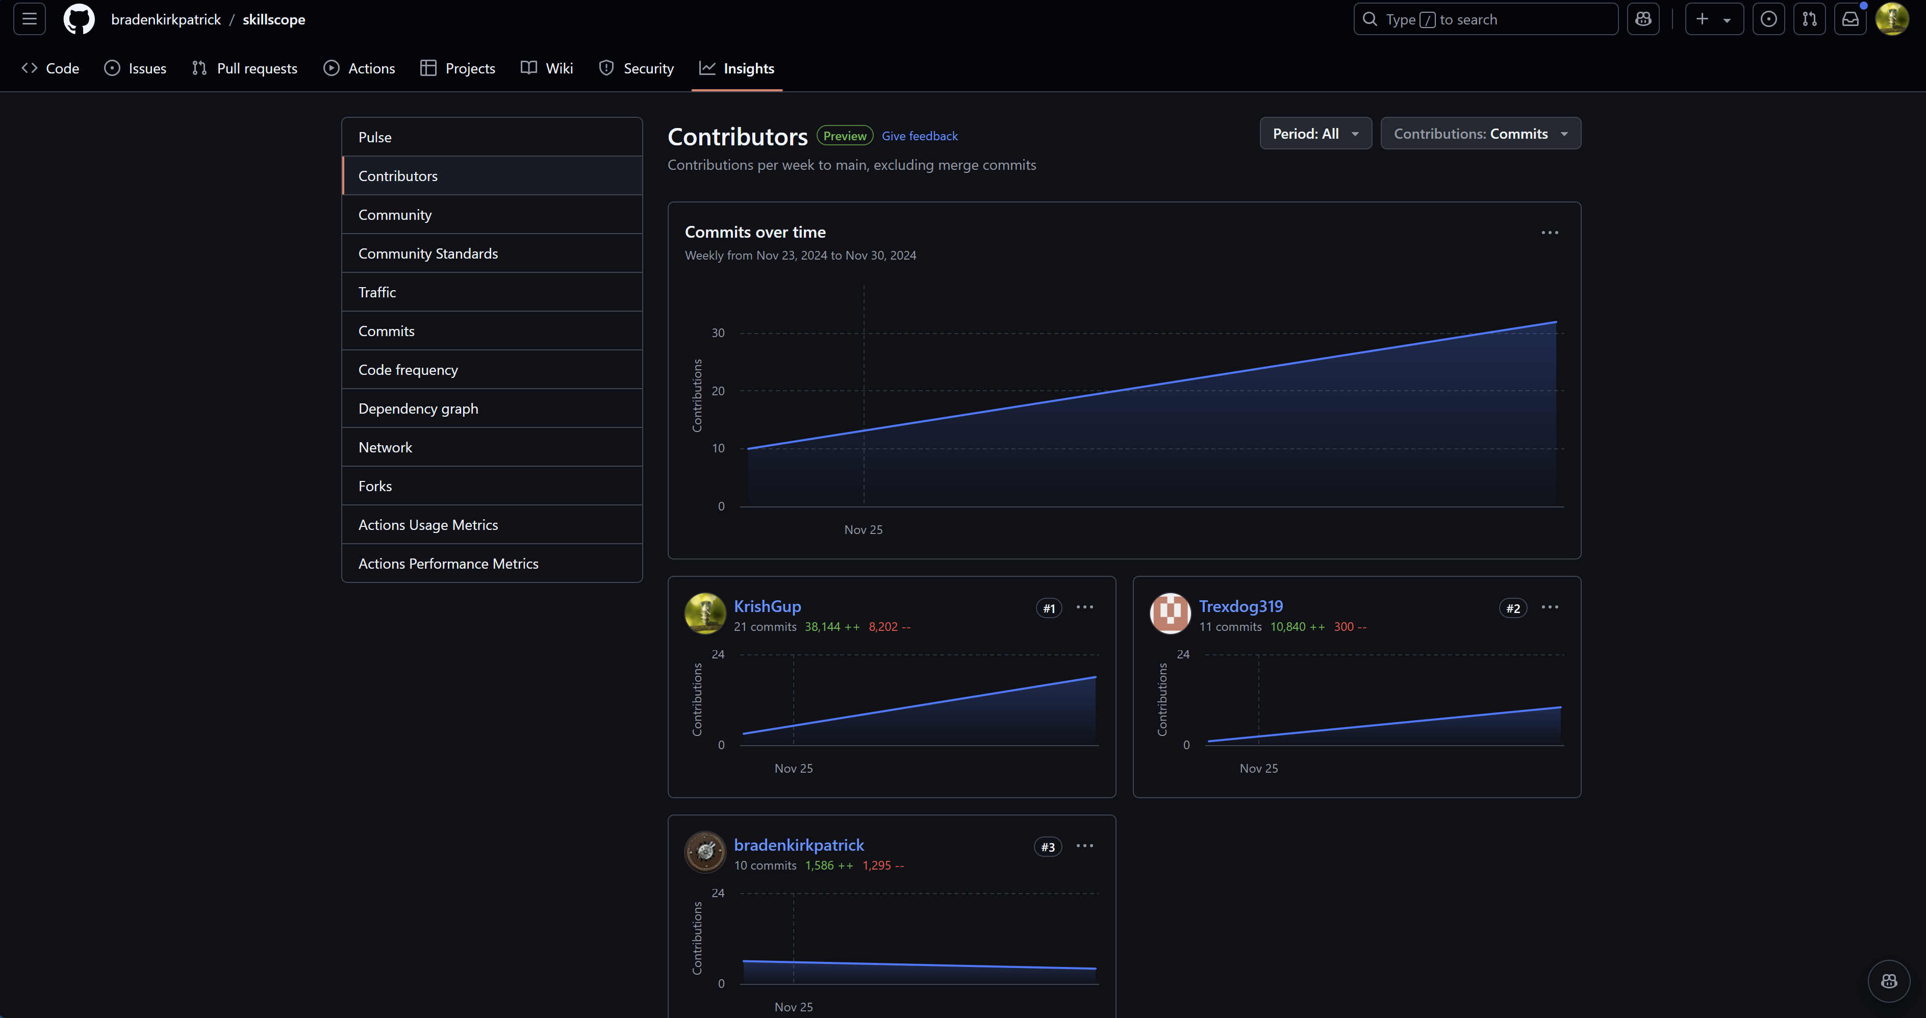This screenshot has height=1018, width=1926.
Task: Click the Give feedback link
Action: point(919,136)
